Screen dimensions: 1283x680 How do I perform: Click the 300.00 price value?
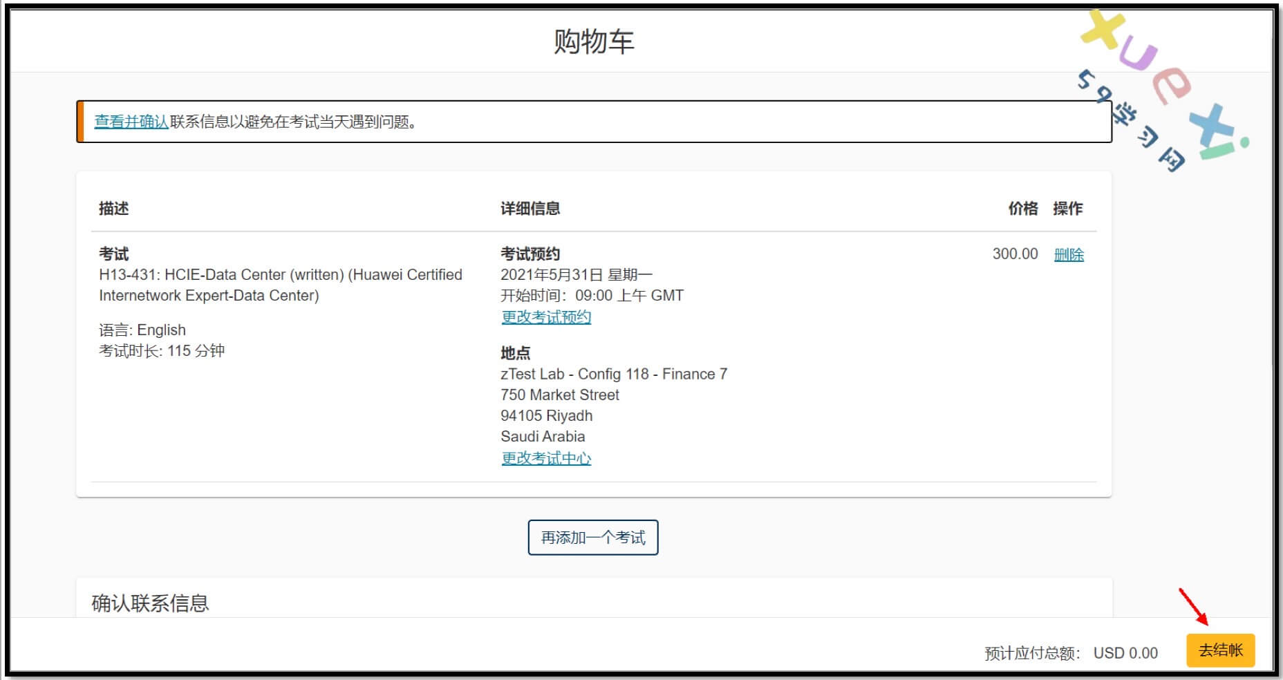pyautogui.click(x=1015, y=254)
